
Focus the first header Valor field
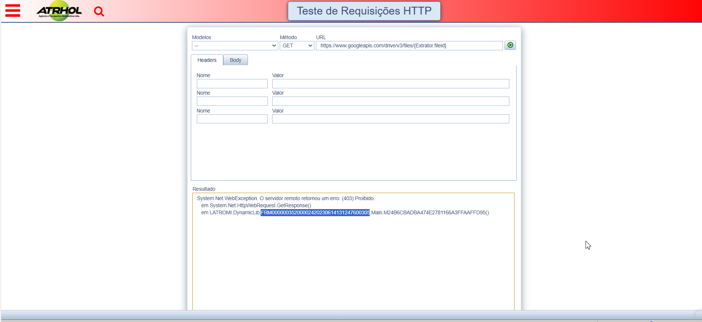(390, 84)
